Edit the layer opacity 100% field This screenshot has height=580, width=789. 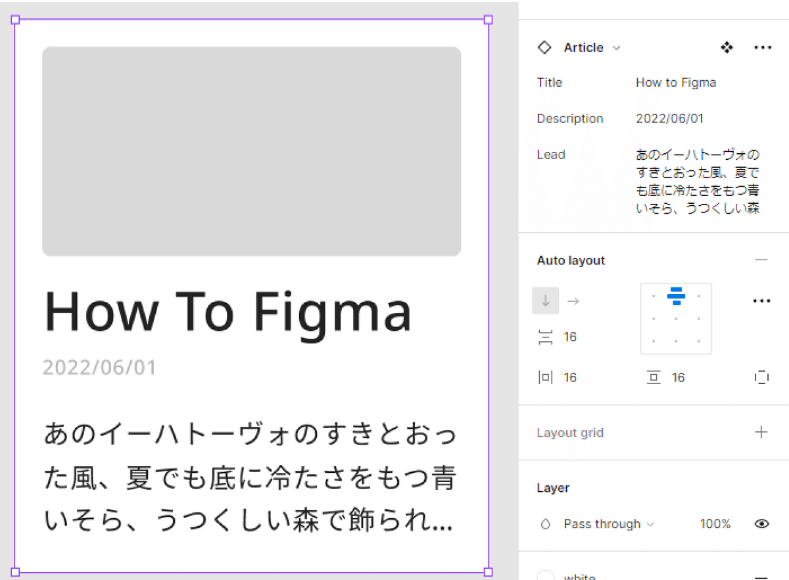point(715,524)
